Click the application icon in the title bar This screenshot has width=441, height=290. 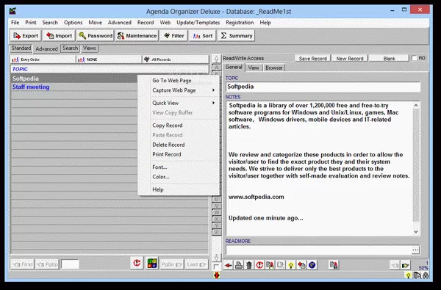point(12,11)
